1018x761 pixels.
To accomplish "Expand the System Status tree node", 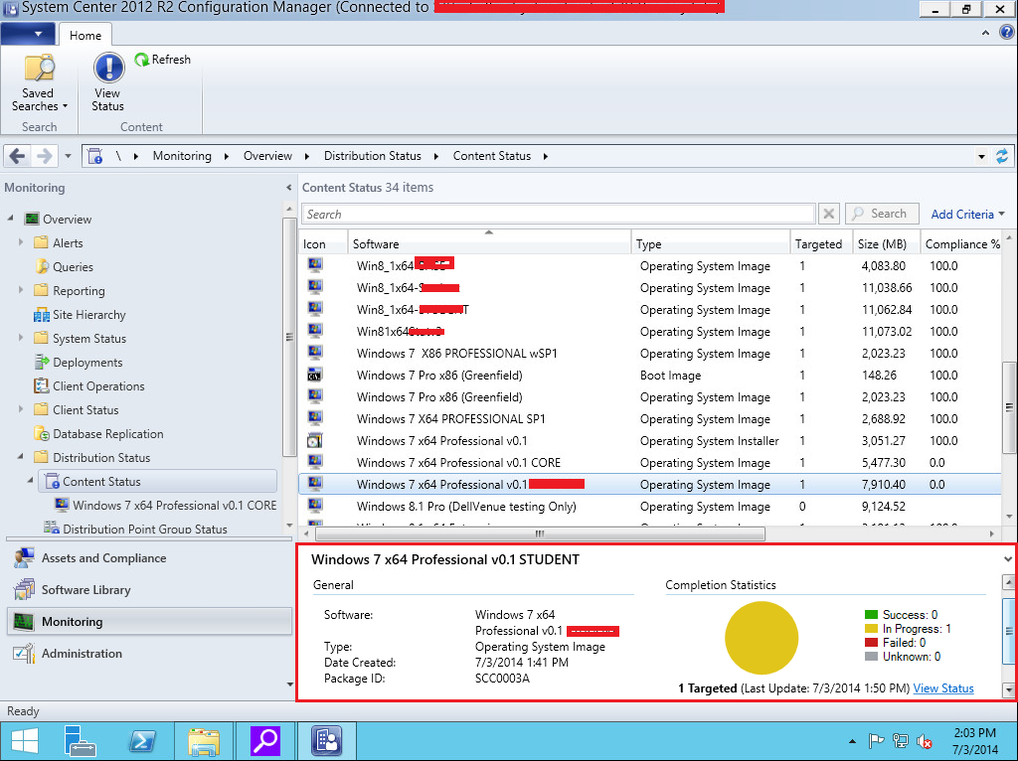I will [x=21, y=338].
